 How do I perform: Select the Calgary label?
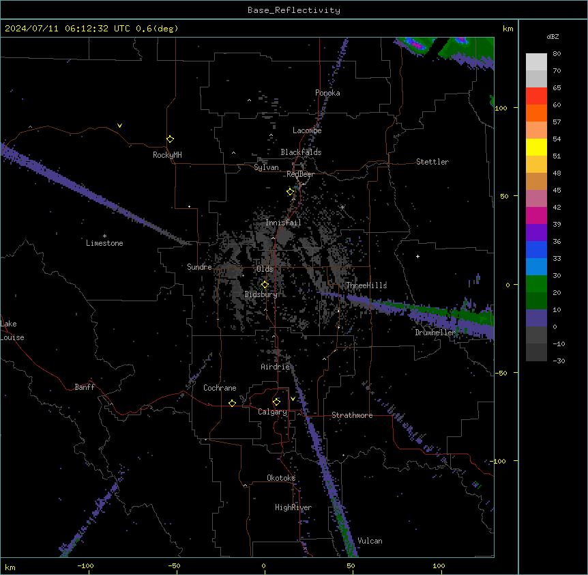(273, 412)
